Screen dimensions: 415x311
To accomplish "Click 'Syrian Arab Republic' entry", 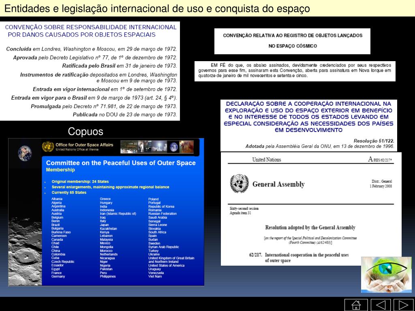I will tap(164, 247).
